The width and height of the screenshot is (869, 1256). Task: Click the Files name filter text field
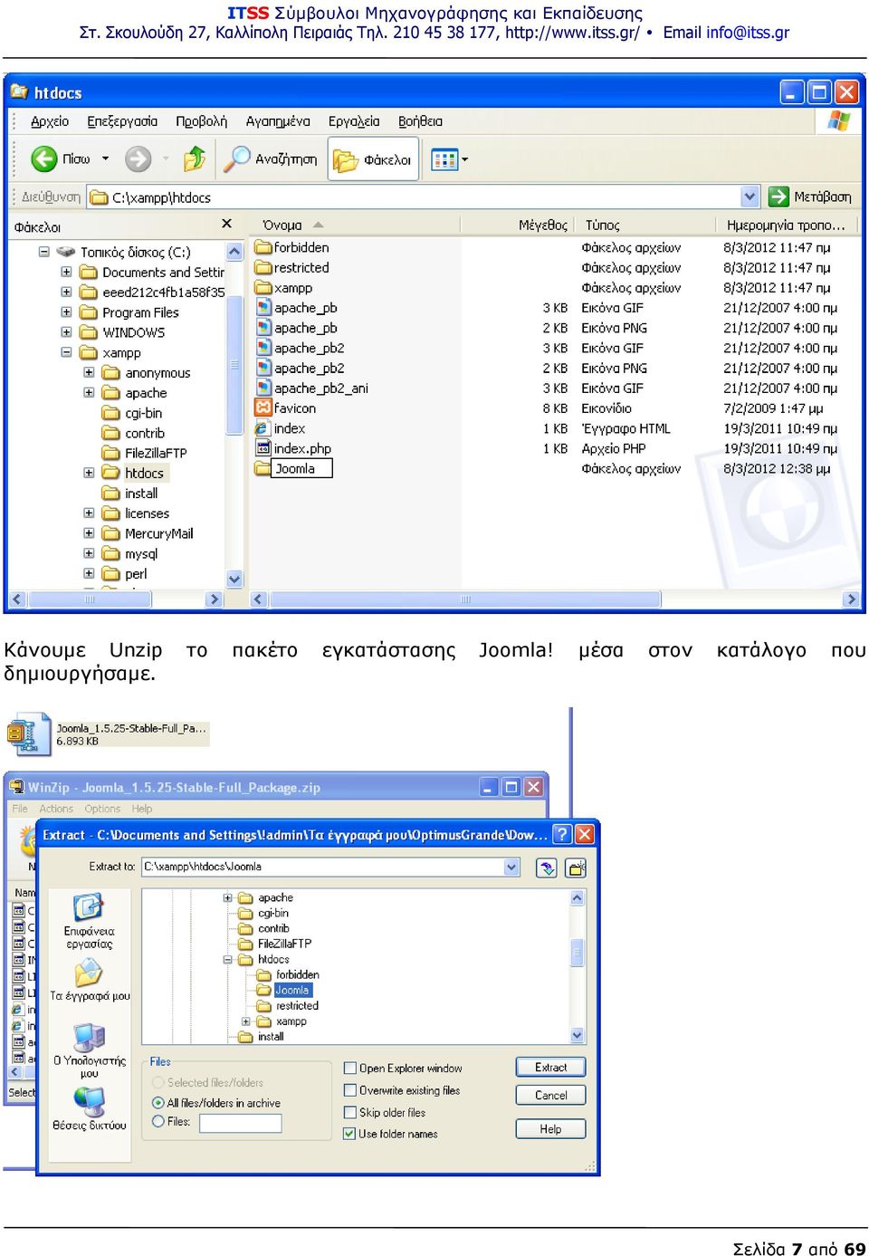240,1122
